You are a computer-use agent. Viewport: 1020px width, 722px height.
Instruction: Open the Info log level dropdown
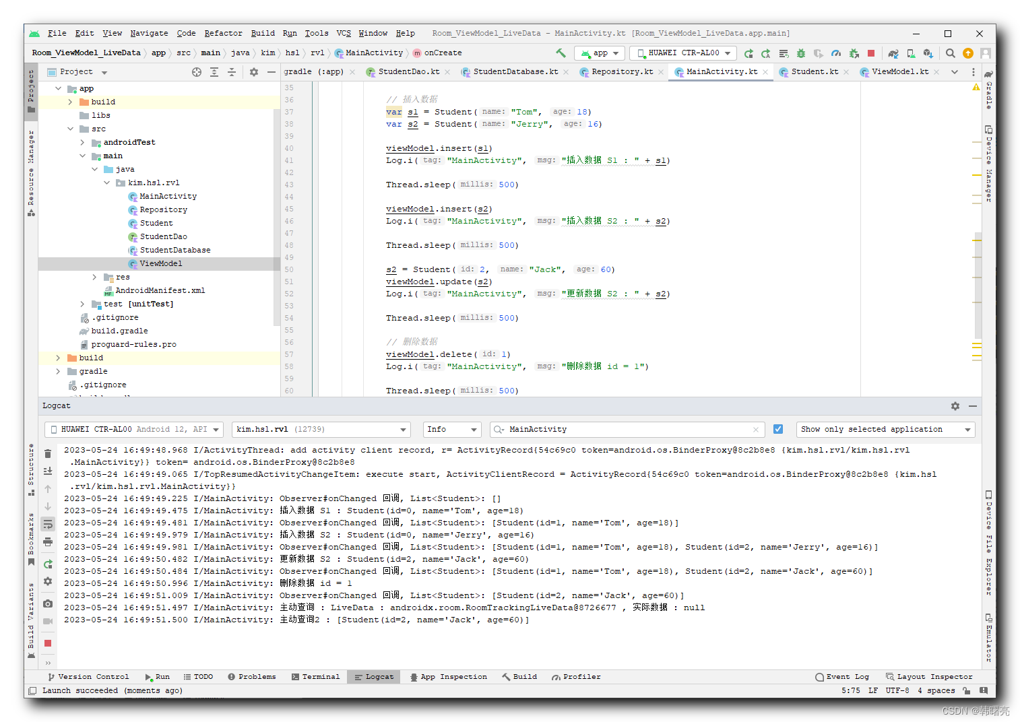tap(451, 429)
